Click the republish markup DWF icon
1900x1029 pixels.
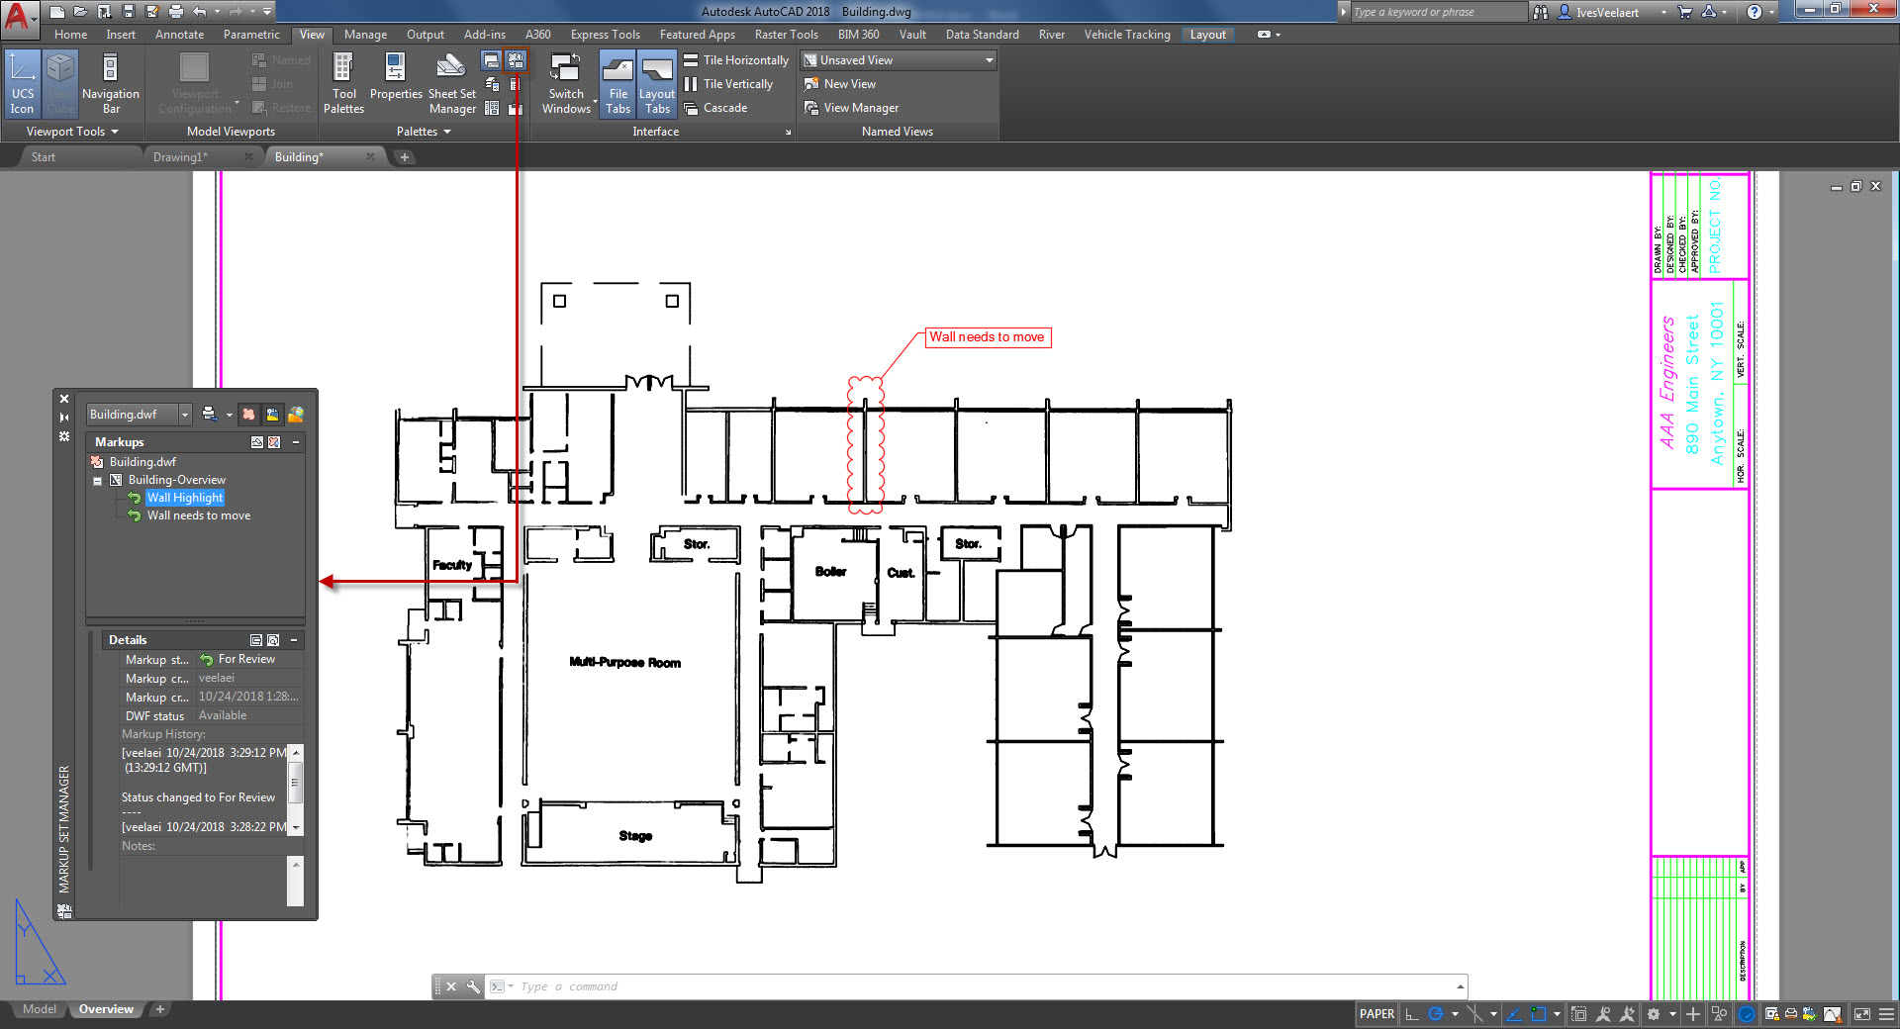(x=208, y=414)
